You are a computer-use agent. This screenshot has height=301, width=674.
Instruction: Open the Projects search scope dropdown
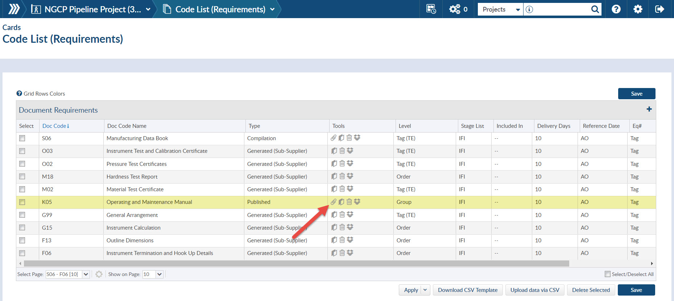click(x=500, y=9)
